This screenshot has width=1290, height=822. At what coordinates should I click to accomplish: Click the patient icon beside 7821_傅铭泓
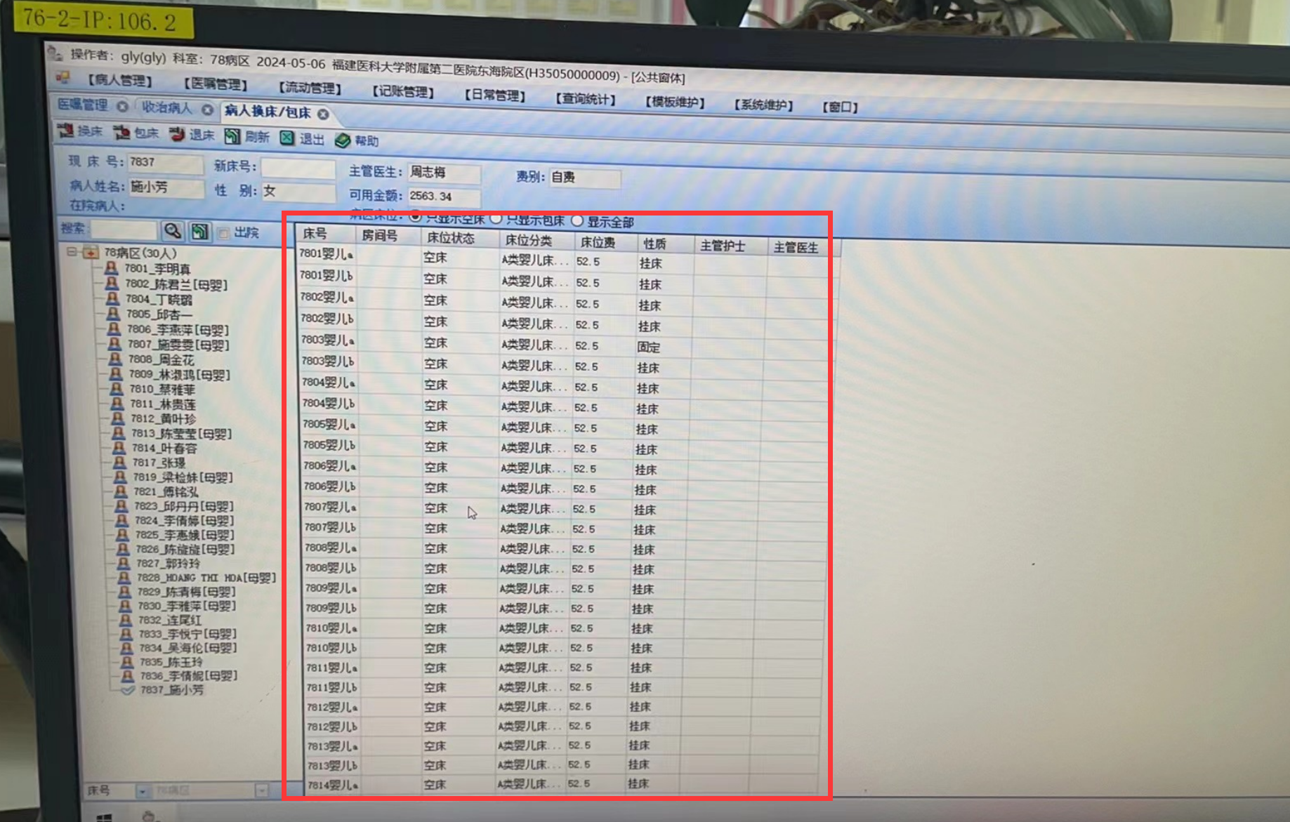tap(121, 491)
